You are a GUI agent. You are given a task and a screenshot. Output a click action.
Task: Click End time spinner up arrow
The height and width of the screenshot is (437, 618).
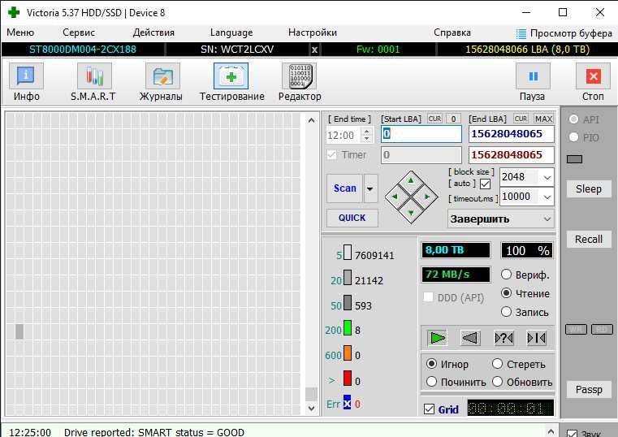pos(367,132)
